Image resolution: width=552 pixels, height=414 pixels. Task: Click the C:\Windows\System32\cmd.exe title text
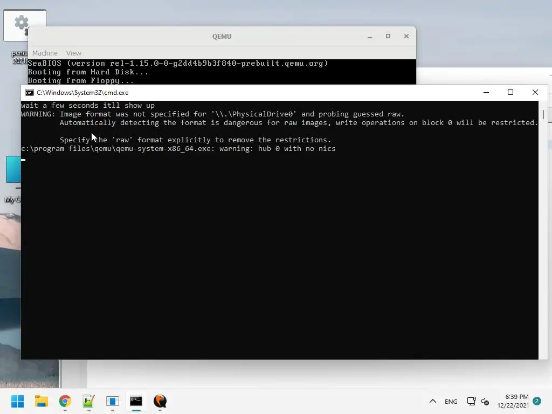pyautogui.click(x=82, y=93)
